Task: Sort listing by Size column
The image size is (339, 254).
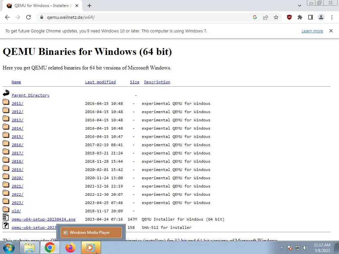Action: tap(134, 82)
